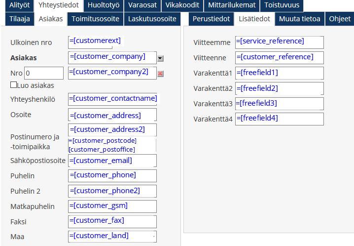
Task: Select the Tilaaja sub-tab
Action: pyautogui.click(x=20, y=19)
